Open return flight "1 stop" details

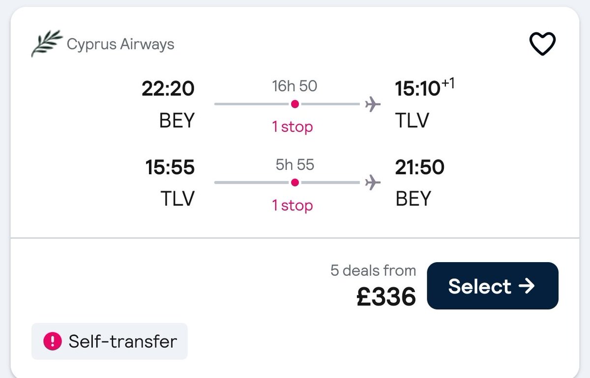[293, 205]
